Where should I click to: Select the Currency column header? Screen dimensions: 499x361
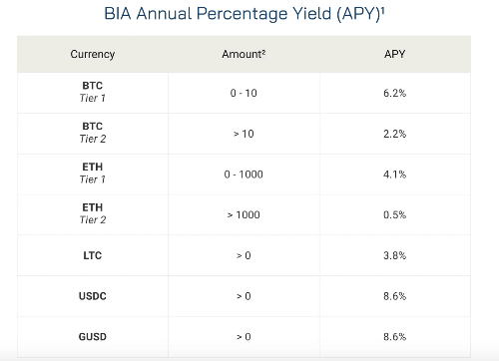93,54
